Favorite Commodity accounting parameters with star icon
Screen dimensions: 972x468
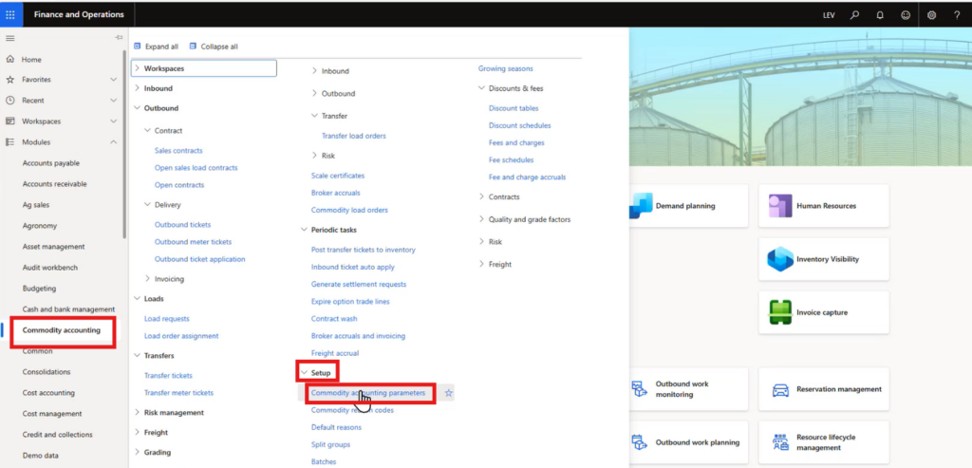tap(449, 393)
